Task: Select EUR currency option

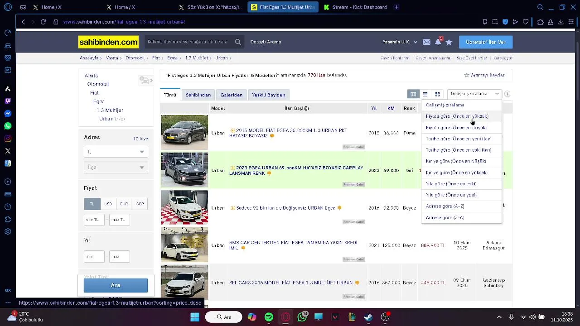Action: (x=124, y=204)
